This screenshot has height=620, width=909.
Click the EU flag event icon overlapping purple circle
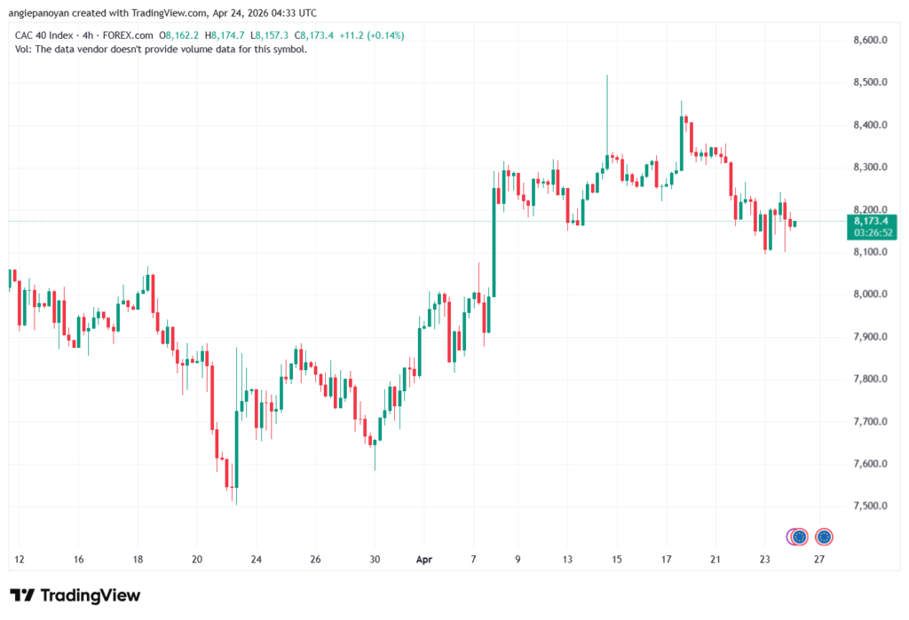[799, 537]
